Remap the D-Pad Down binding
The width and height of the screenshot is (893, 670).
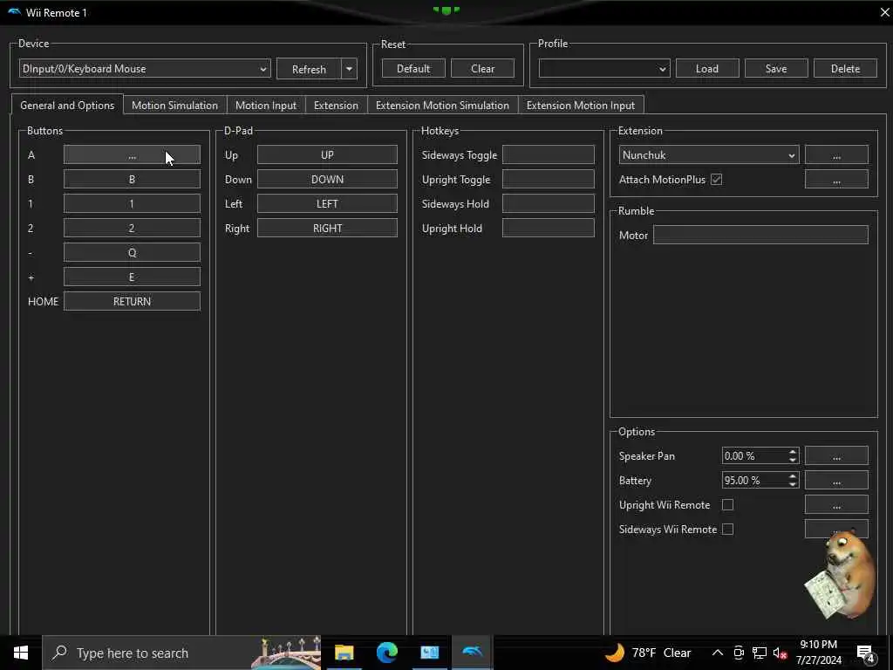pyautogui.click(x=328, y=180)
